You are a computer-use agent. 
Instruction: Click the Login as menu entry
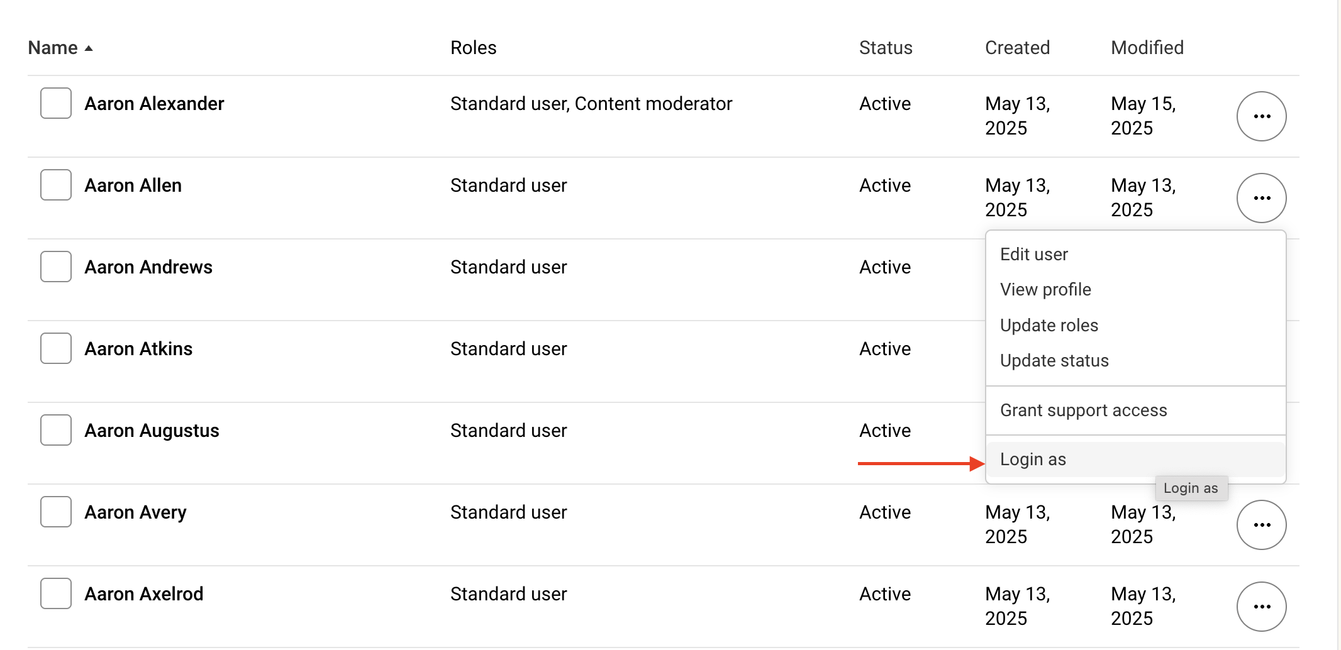pyautogui.click(x=1033, y=460)
